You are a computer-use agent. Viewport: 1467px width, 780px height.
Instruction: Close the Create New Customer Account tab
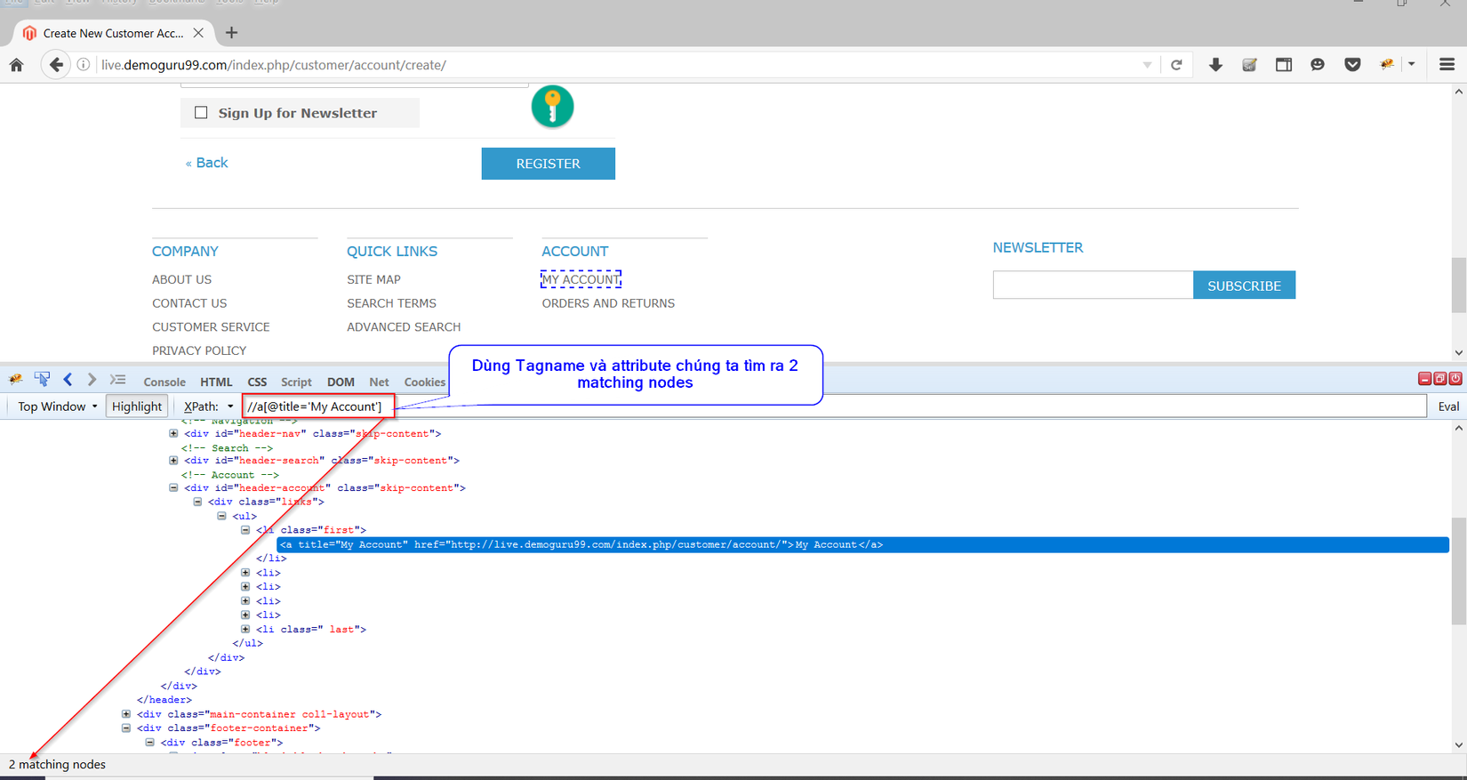(198, 33)
